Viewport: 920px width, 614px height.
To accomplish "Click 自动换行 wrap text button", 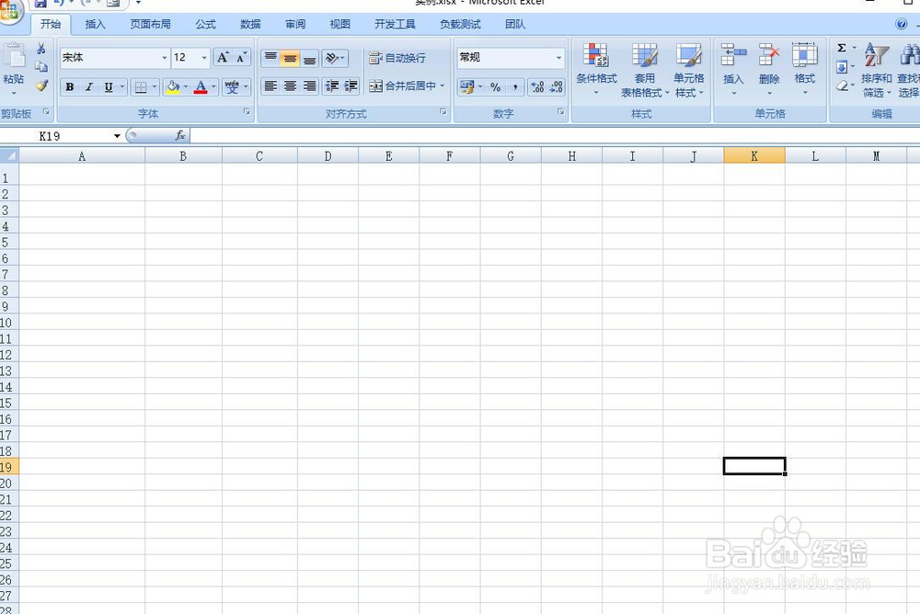I will [x=397, y=58].
